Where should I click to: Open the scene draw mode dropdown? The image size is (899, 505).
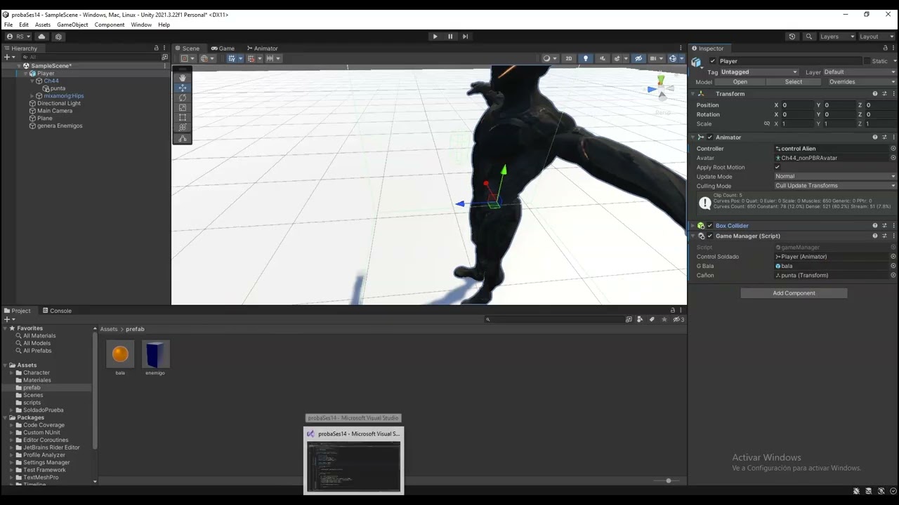(549, 58)
